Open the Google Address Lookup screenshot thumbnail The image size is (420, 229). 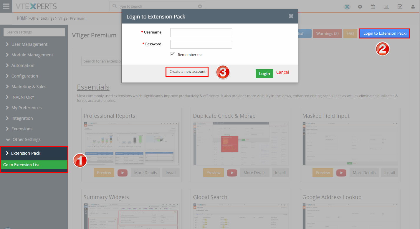pyautogui.click(x=350, y=216)
